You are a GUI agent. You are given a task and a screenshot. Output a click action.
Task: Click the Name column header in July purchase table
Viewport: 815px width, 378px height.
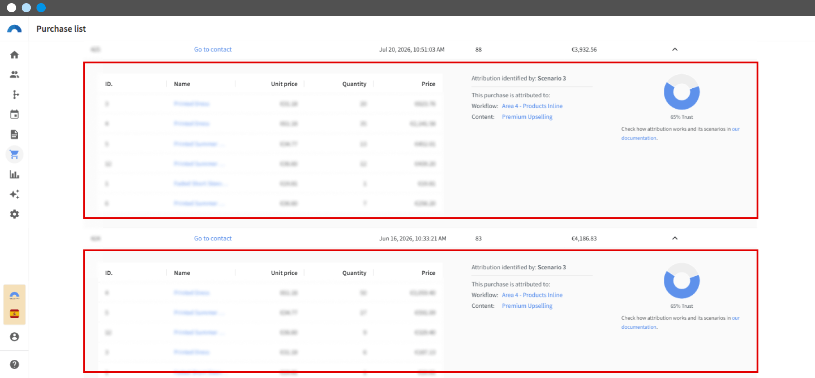pos(182,84)
